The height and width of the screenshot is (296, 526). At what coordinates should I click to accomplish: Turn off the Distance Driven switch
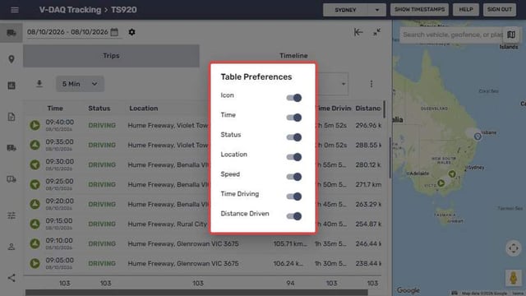pyautogui.click(x=294, y=216)
